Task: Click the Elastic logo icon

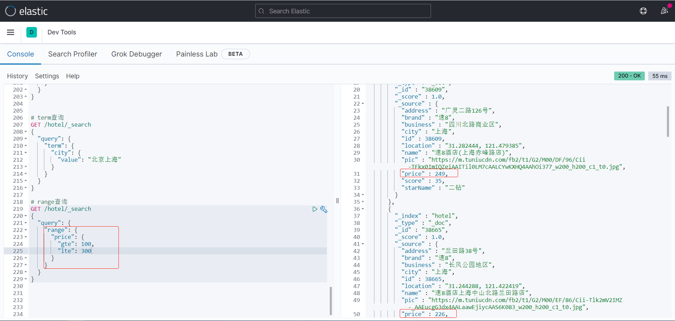Action: click(x=11, y=11)
